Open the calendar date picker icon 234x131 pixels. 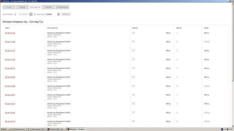click(31, 14)
